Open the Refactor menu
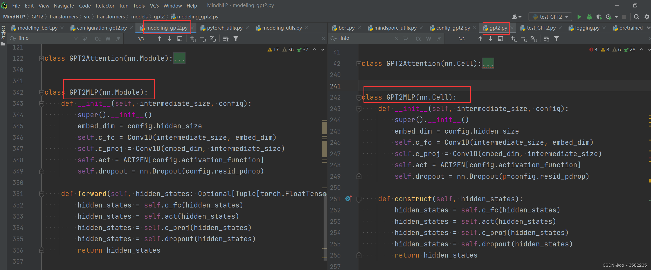 point(105,5)
